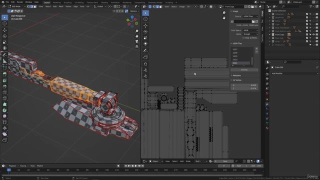The height and width of the screenshot is (180, 320).
Task: Select UDIM tile 1011 in the list
Action: 241,63
